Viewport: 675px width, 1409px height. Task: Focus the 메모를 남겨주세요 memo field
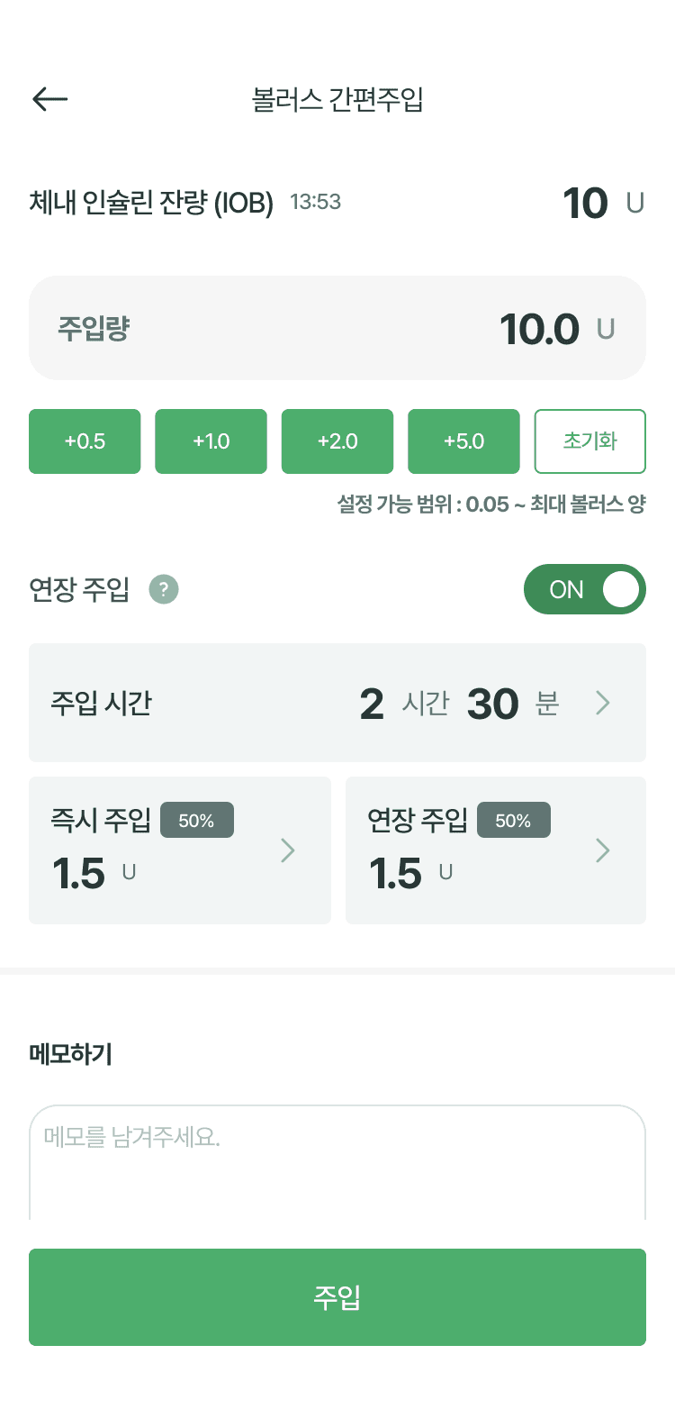tap(337, 1162)
